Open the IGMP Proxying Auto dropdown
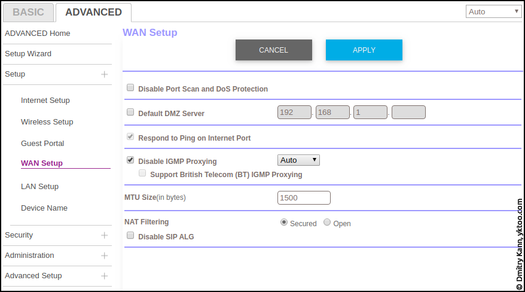The width and height of the screenshot is (525, 292). point(298,160)
